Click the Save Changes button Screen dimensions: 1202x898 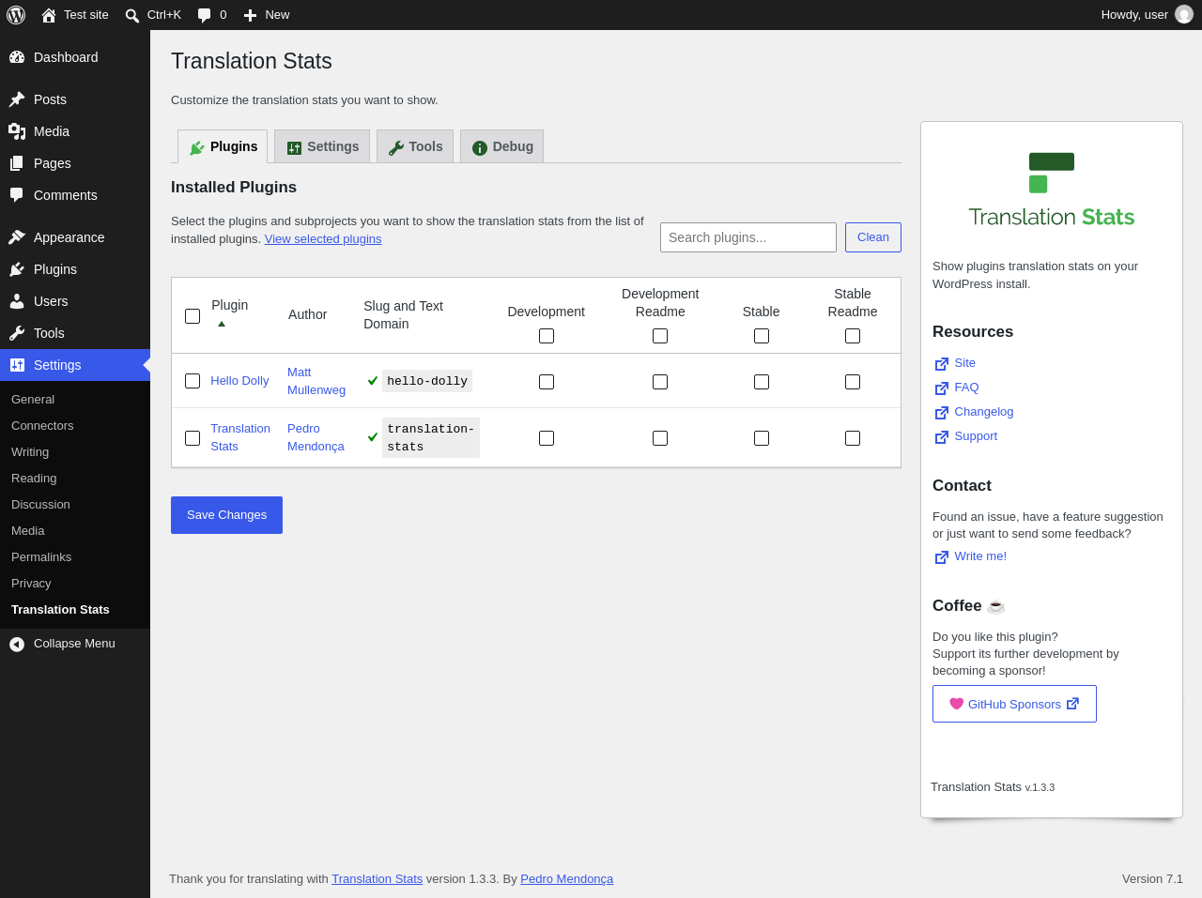[226, 515]
